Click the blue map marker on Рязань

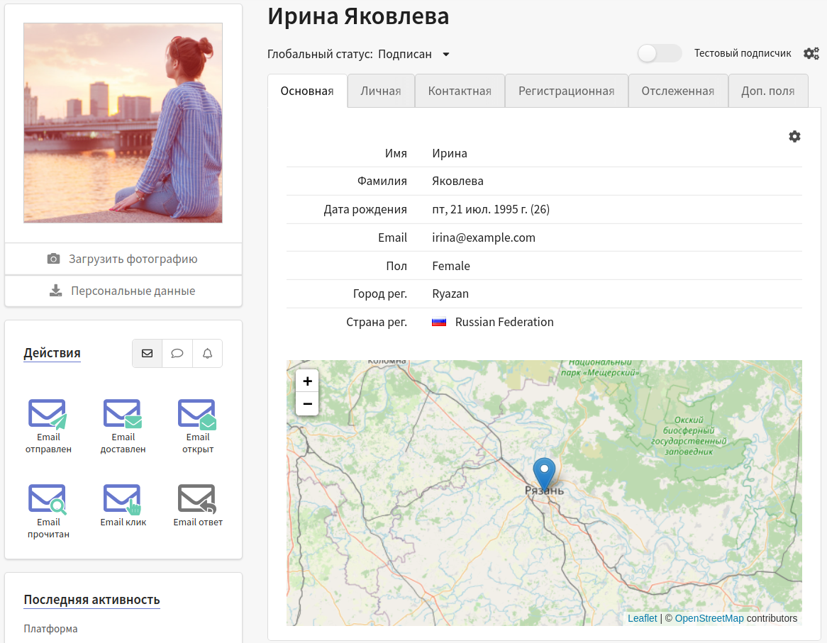click(x=544, y=471)
